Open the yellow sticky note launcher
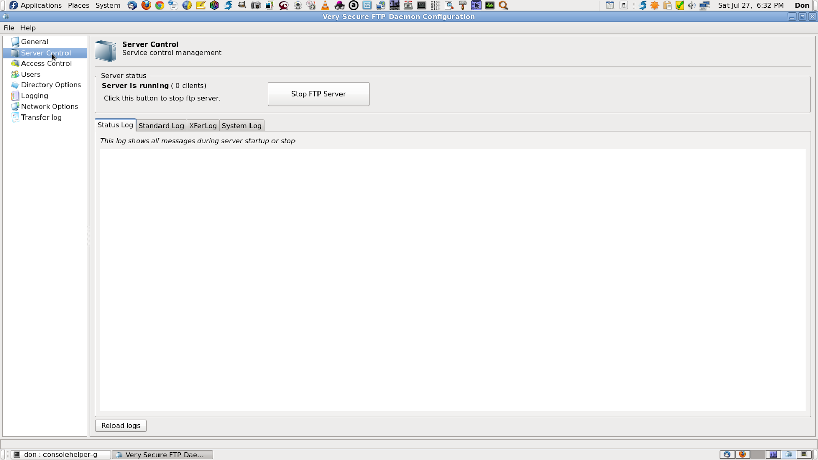The height and width of the screenshot is (460, 818). click(200, 5)
